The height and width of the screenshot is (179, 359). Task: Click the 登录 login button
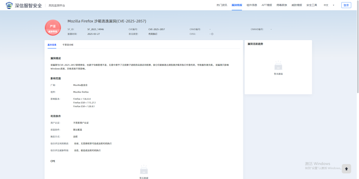[346, 5]
